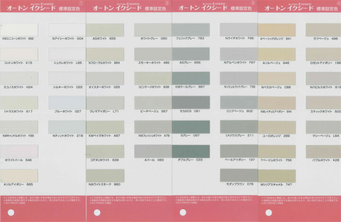Choose the Aパール 083 swatch
The image size is (341, 222).
click(153, 151)
